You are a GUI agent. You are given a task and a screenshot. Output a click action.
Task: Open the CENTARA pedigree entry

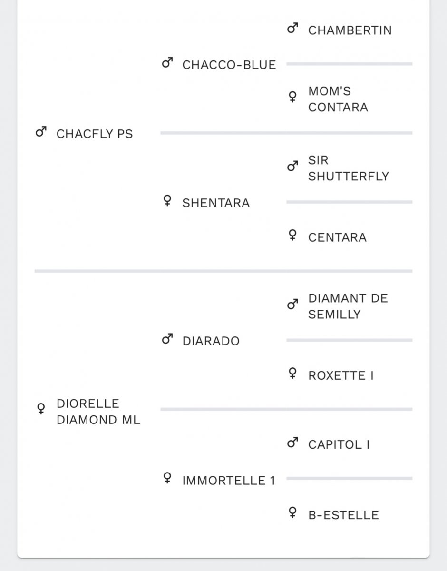pos(338,237)
